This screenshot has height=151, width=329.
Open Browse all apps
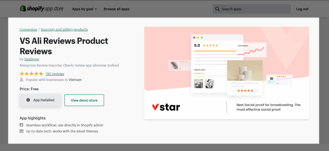pos(116,9)
